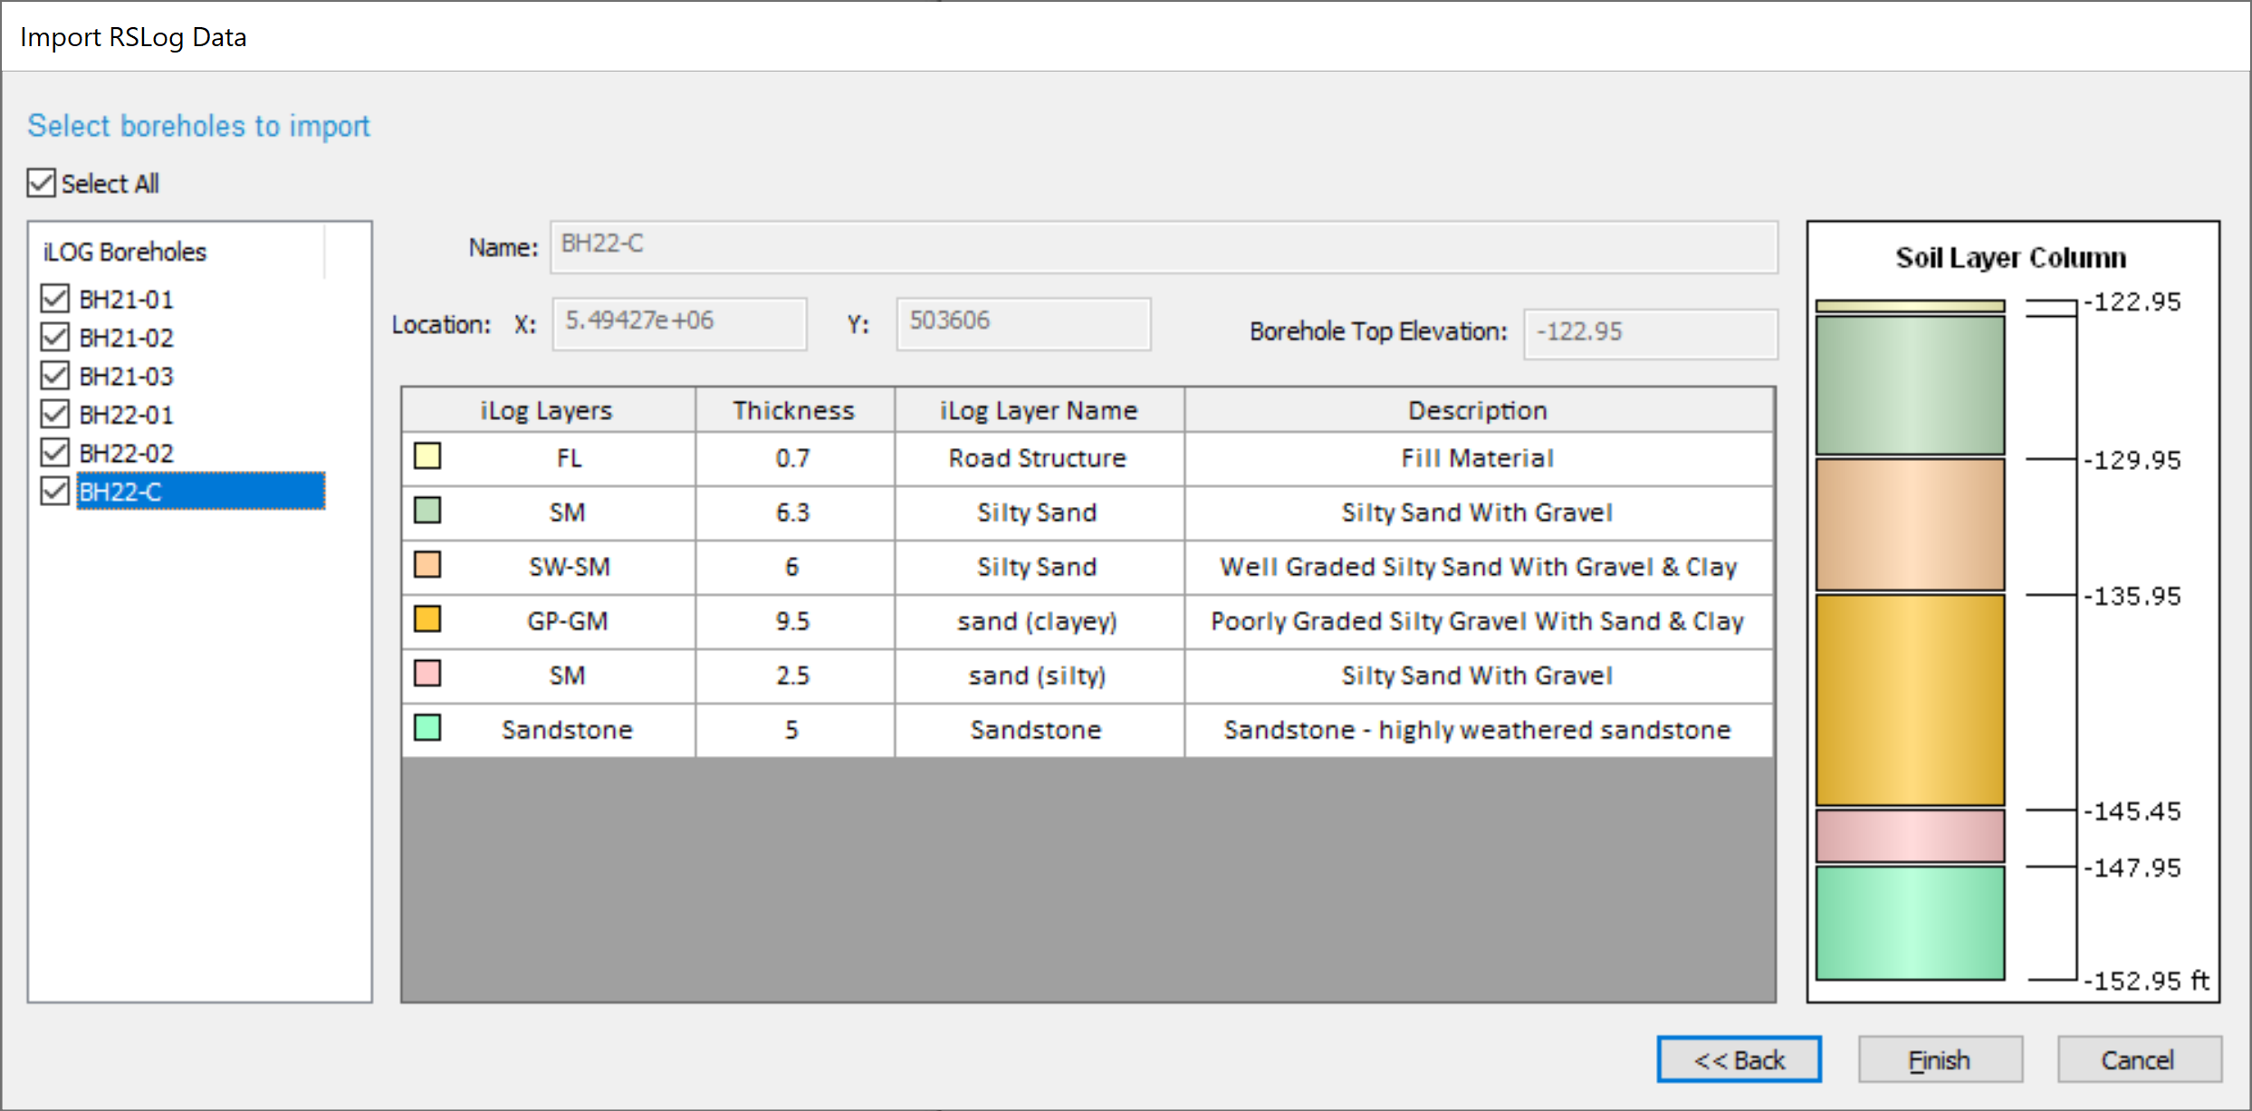Uncheck borehole BH21-02 checkbox
Image resolution: width=2252 pixels, height=1111 pixels.
[55, 337]
